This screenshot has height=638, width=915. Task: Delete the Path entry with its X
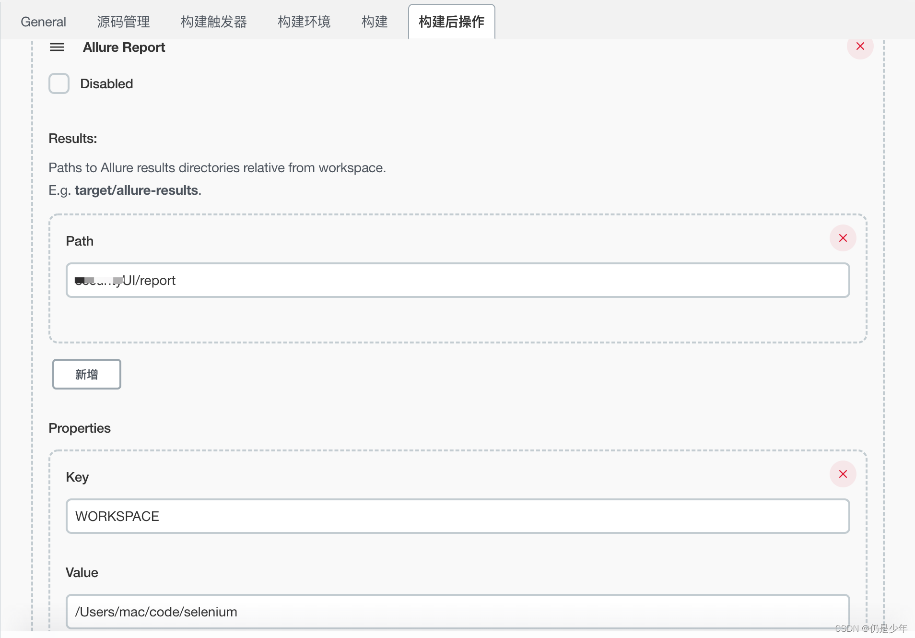843,238
